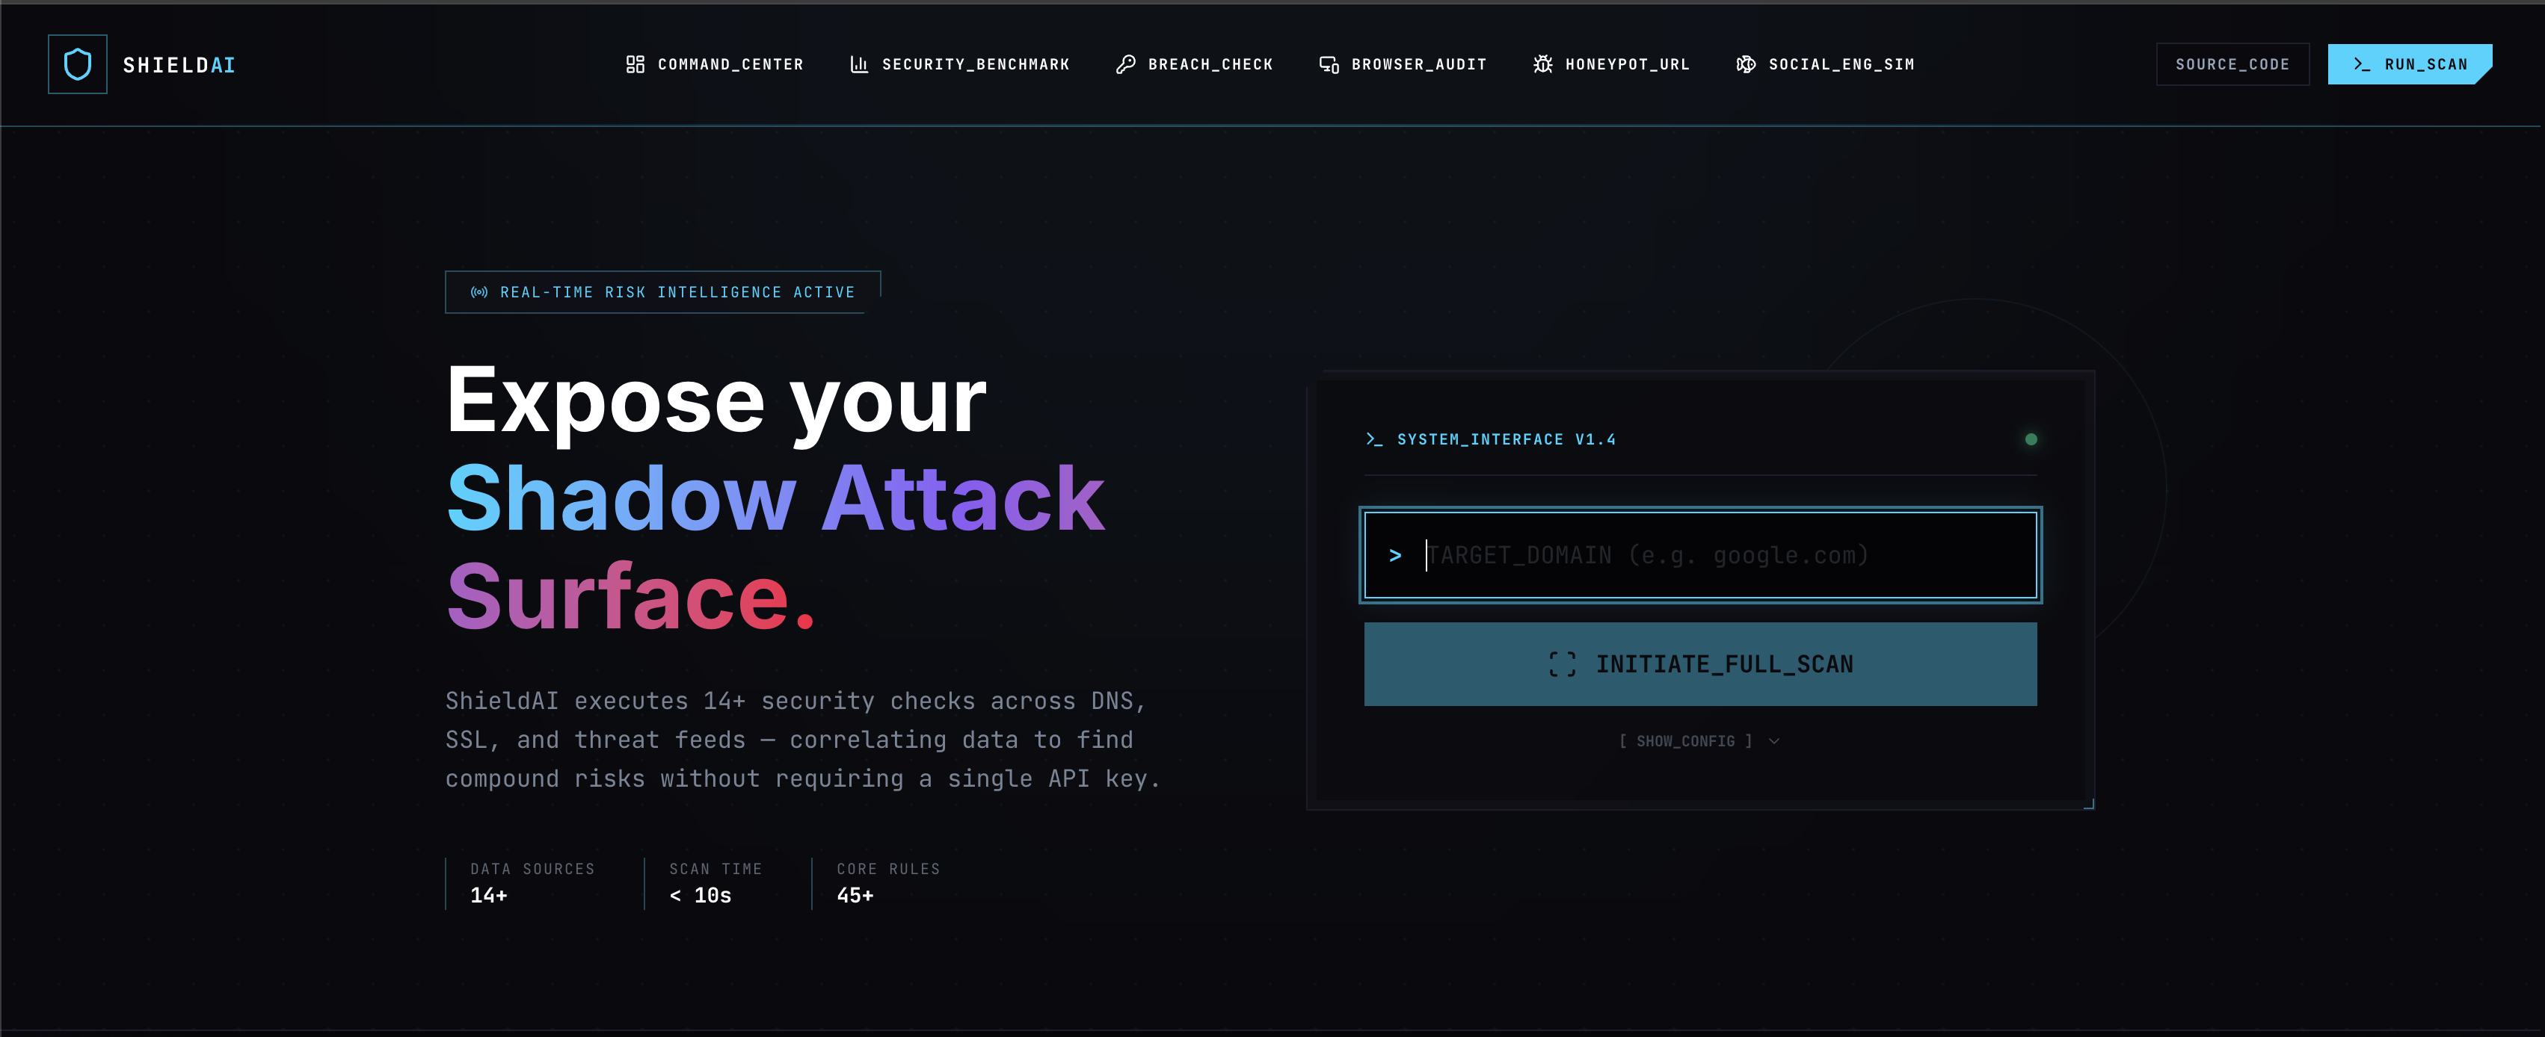
Task: Click the Command Center grid icon
Action: point(636,64)
